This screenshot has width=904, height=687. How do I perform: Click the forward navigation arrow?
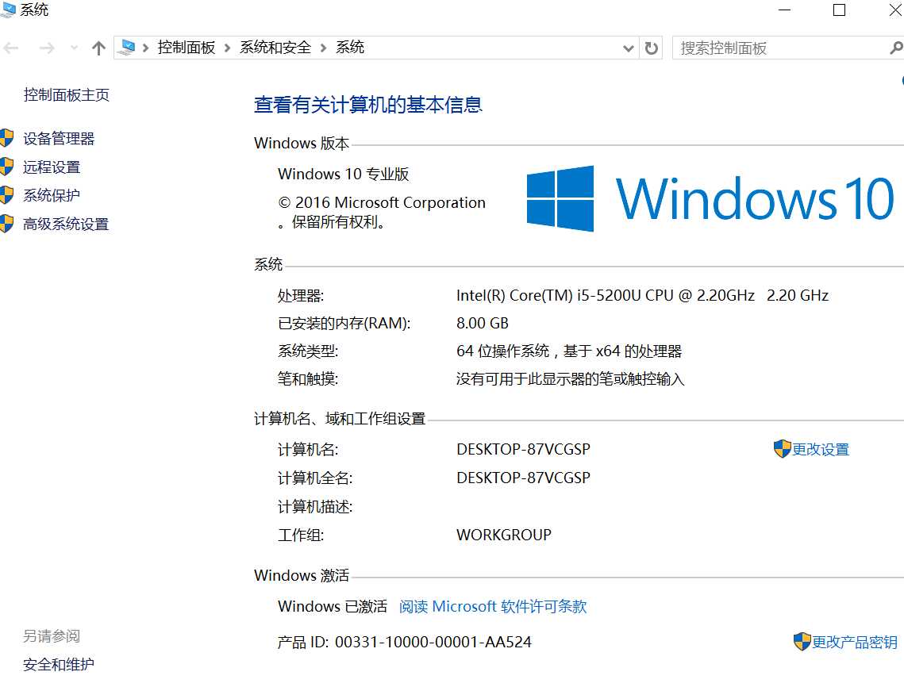(47, 48)
